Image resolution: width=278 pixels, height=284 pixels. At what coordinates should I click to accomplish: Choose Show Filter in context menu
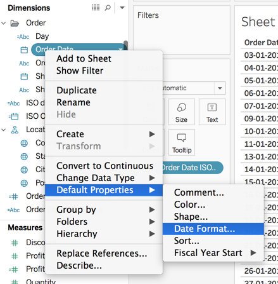pos(104,71)
